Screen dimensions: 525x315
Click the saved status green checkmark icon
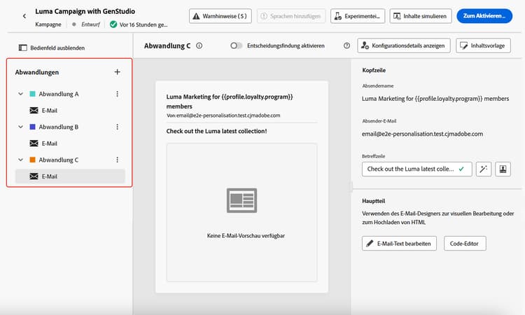[x=113, y=24]
